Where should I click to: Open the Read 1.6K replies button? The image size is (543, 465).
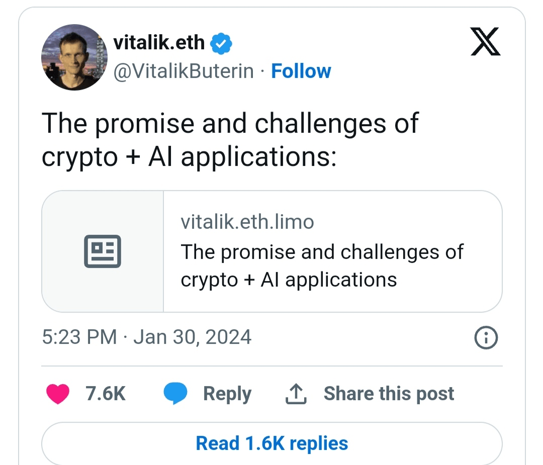(x=271, y=443)
